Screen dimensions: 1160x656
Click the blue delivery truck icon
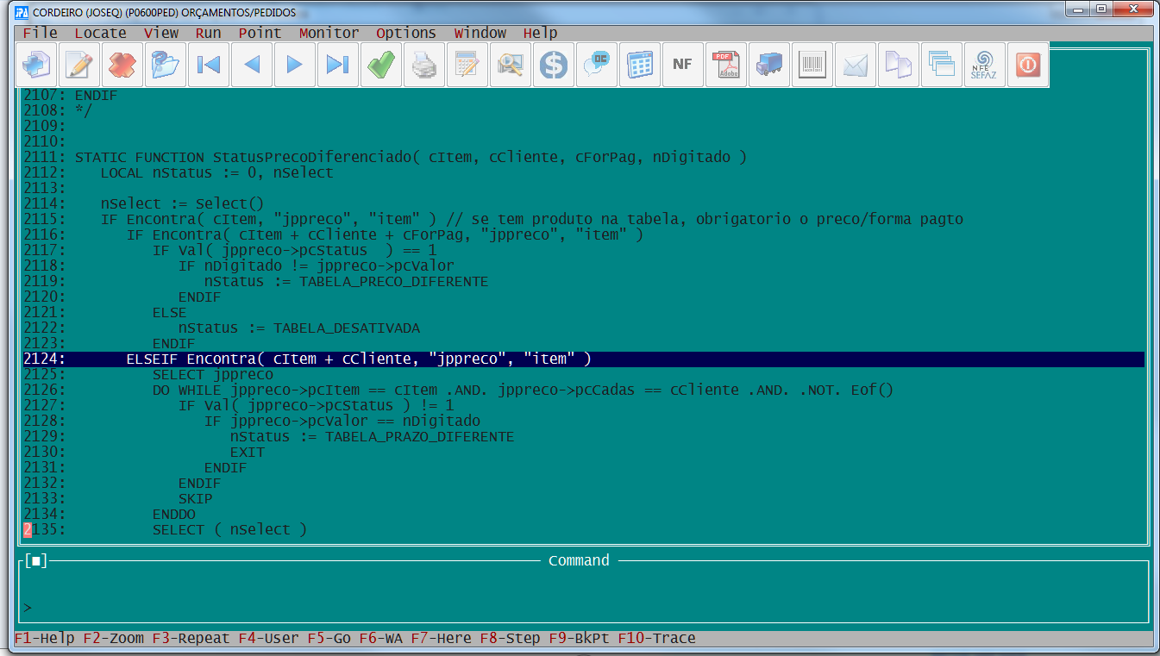(x=768, y=65)
